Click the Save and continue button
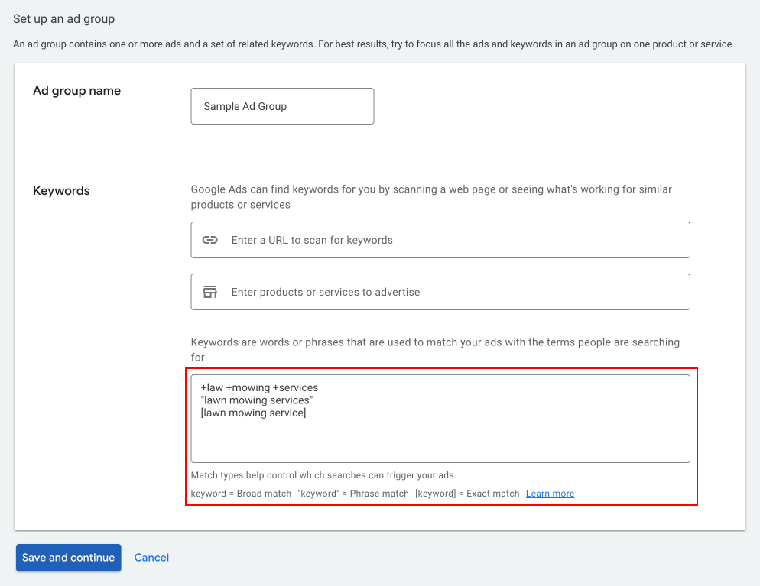Image resolution: width=760 pixels, height=586 pixels. 68,558
